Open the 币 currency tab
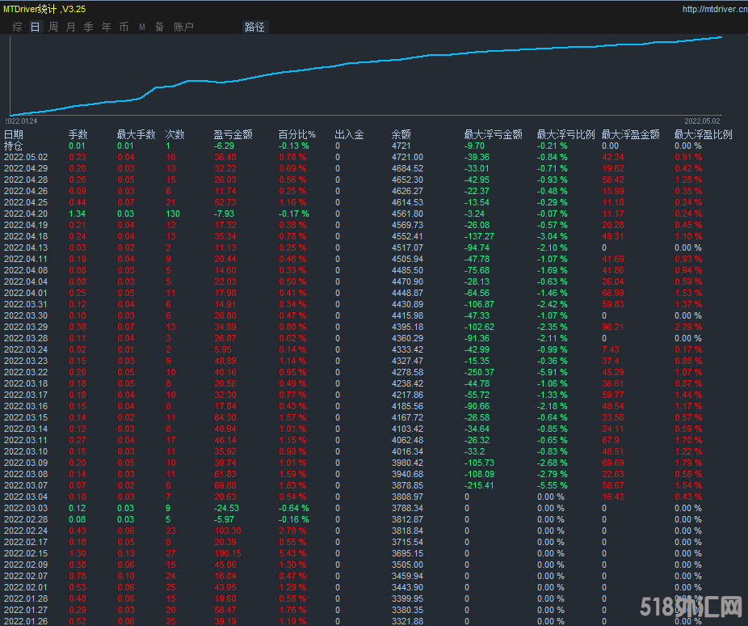Viewport: 748px width, 626px height. click(124, 27)
